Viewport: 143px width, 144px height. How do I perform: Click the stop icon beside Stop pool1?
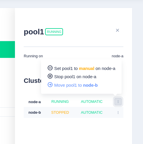point(50,76)
